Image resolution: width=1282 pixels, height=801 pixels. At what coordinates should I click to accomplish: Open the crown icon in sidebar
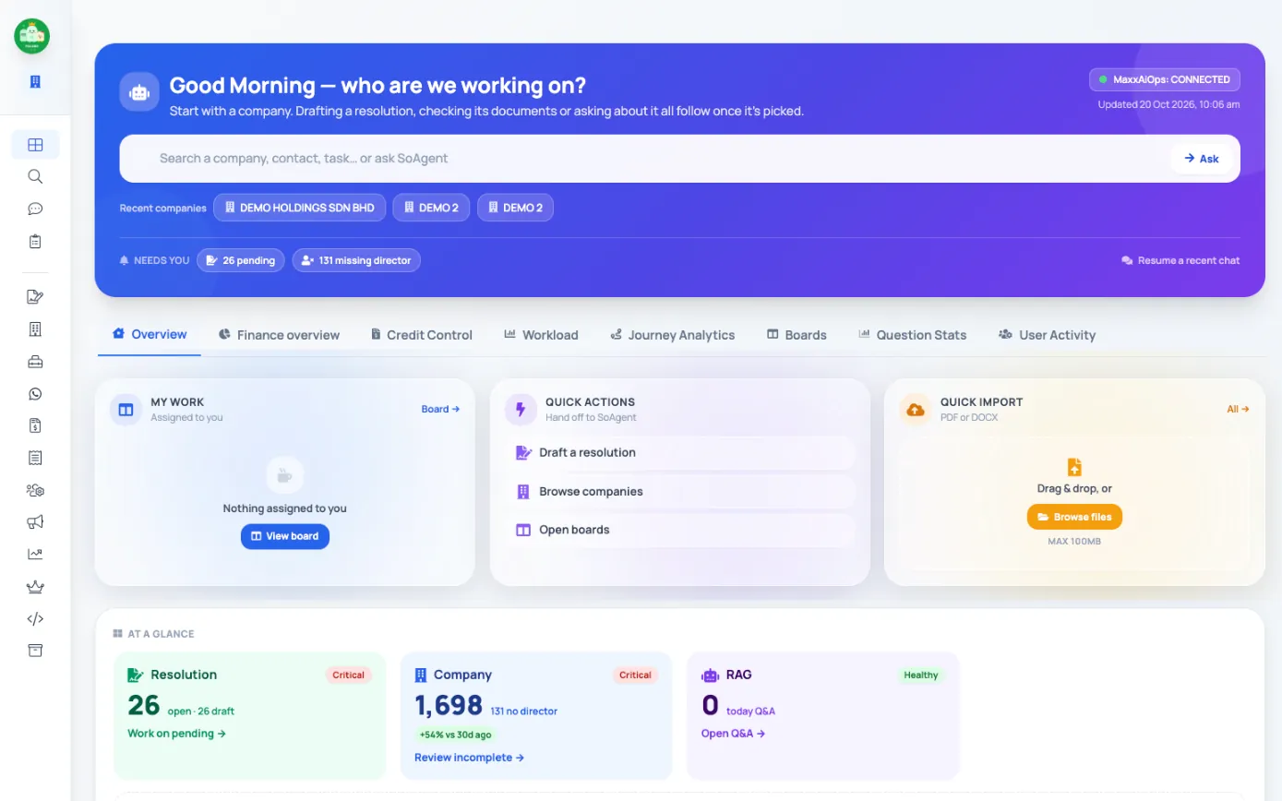click(x=35, y=587)
